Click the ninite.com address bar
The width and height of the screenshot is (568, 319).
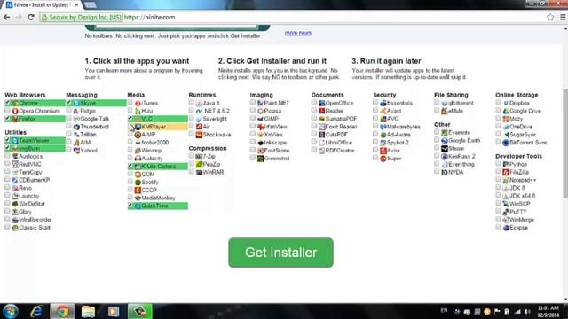(x=334, y=17)
